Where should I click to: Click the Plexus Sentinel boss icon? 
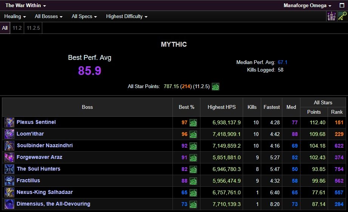(9, 122)
